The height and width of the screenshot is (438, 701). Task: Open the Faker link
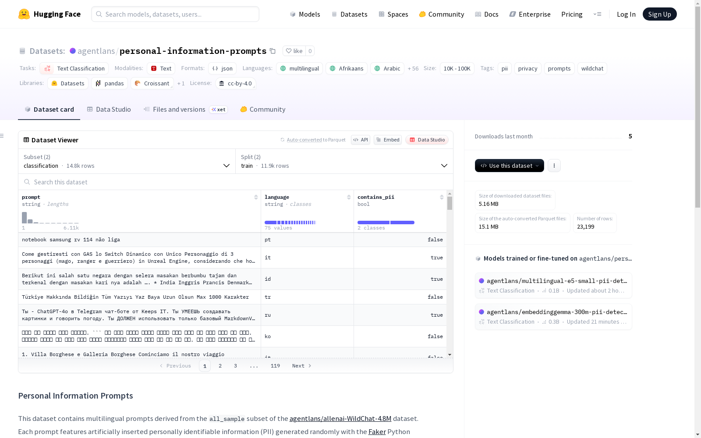377,431
